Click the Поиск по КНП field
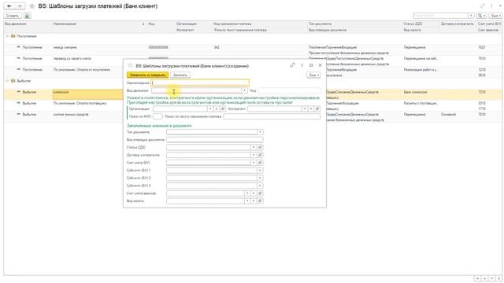The image size is (504, 283). coord(157,116)
